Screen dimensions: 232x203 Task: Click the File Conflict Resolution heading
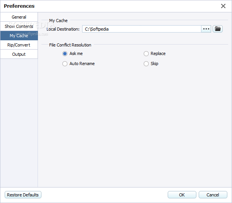[70, 45]
